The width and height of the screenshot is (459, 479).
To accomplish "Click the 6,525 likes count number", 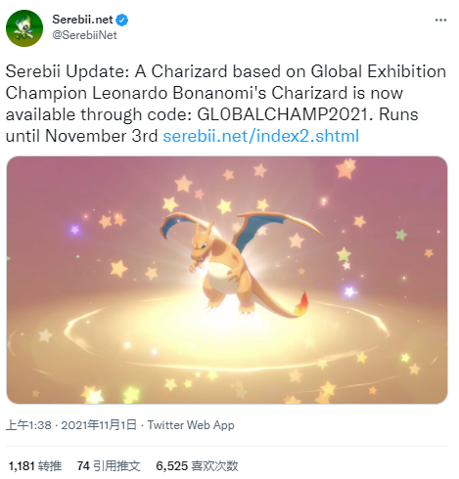I will [172, 466].
